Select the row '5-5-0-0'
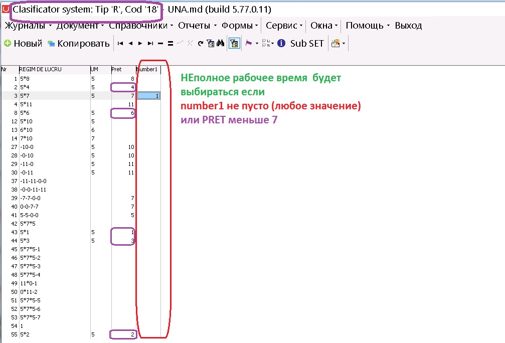 coord(81,215)
